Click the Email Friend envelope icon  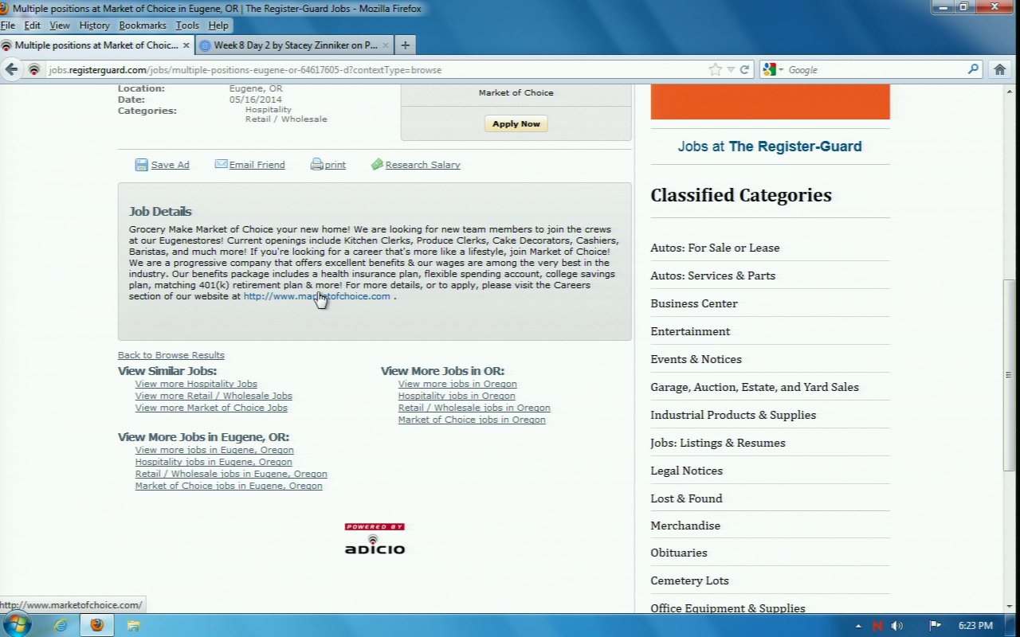point(221,164)
